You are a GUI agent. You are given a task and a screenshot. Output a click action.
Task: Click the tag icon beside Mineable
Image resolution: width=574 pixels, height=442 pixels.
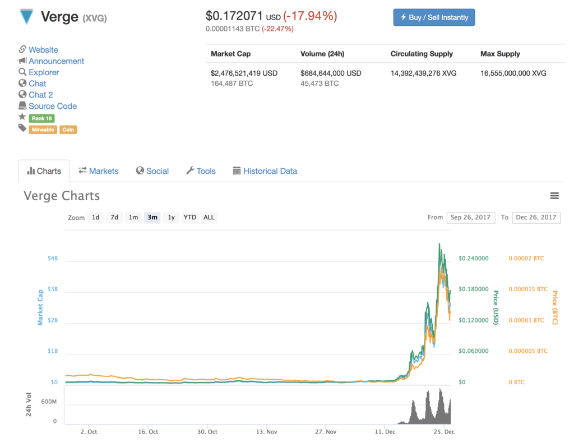tap(22, 128)
